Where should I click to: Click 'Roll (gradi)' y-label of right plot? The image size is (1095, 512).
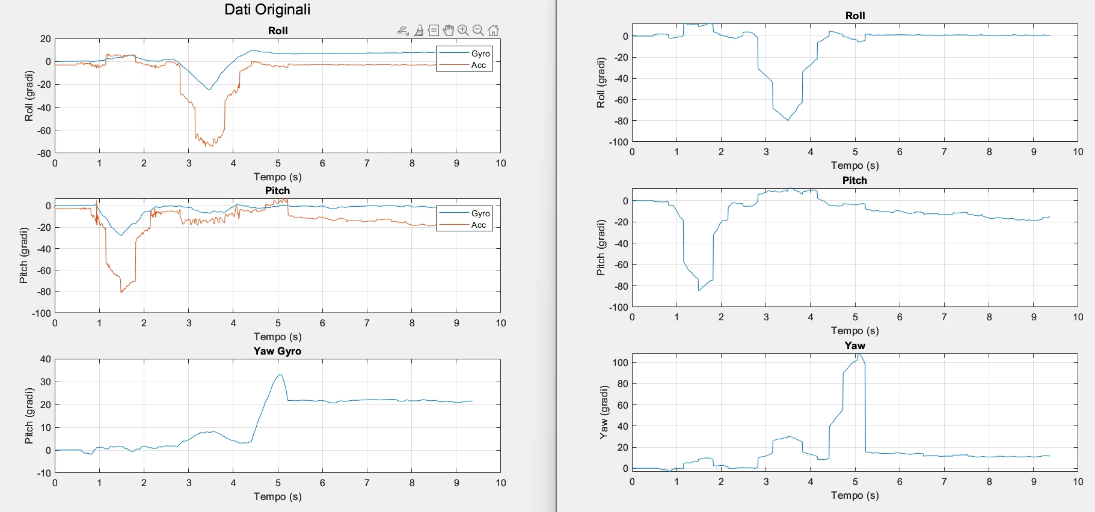(600, 83)
